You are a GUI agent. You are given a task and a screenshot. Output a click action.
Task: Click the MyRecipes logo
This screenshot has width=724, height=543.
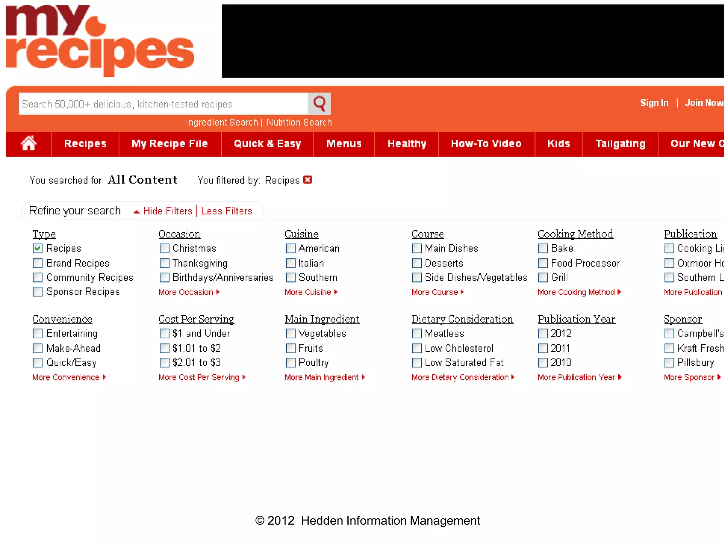[100, 41]
